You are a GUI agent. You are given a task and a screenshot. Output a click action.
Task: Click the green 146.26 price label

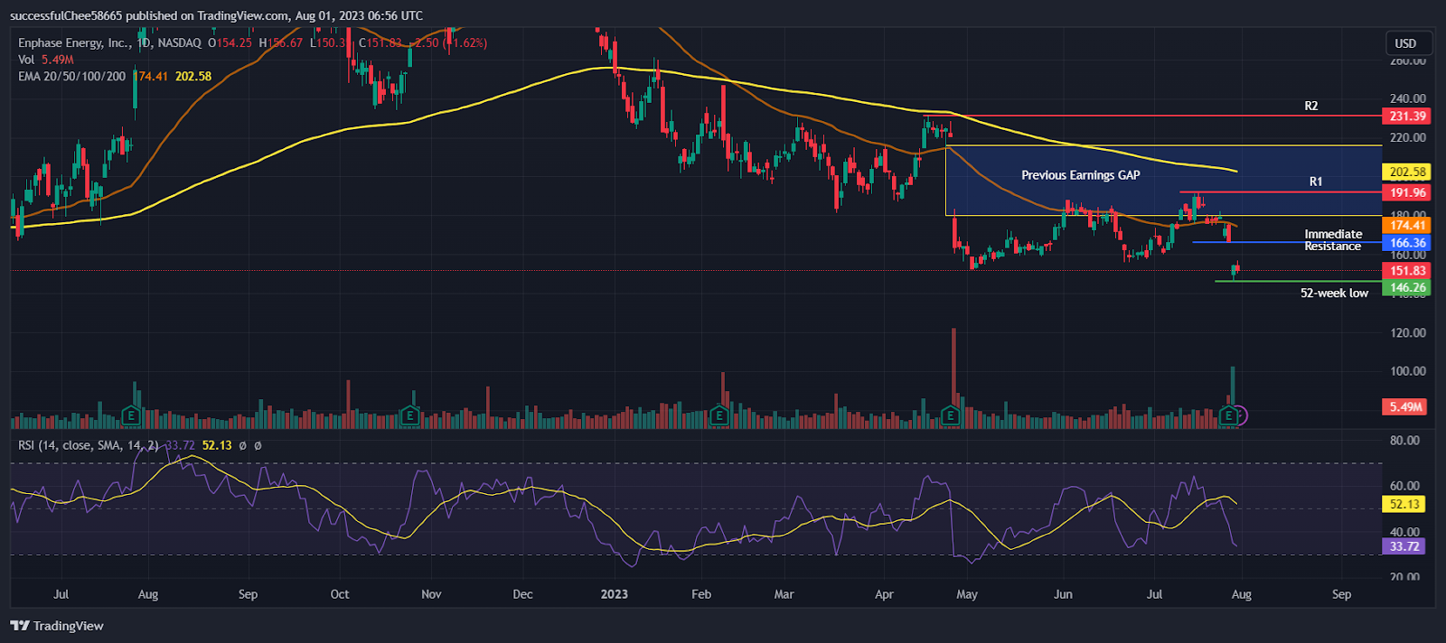pyautogui.click(x=1407, y=288)
